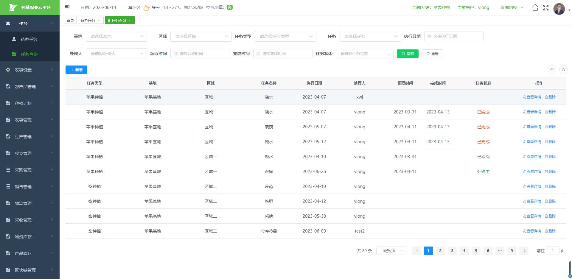Click the weather cloudy icon

[x=147, y=7]
